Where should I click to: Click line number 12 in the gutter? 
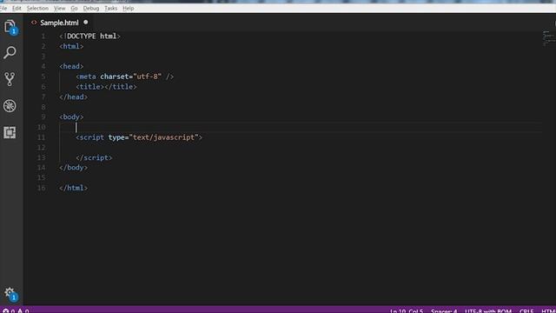tap(42, 147)
